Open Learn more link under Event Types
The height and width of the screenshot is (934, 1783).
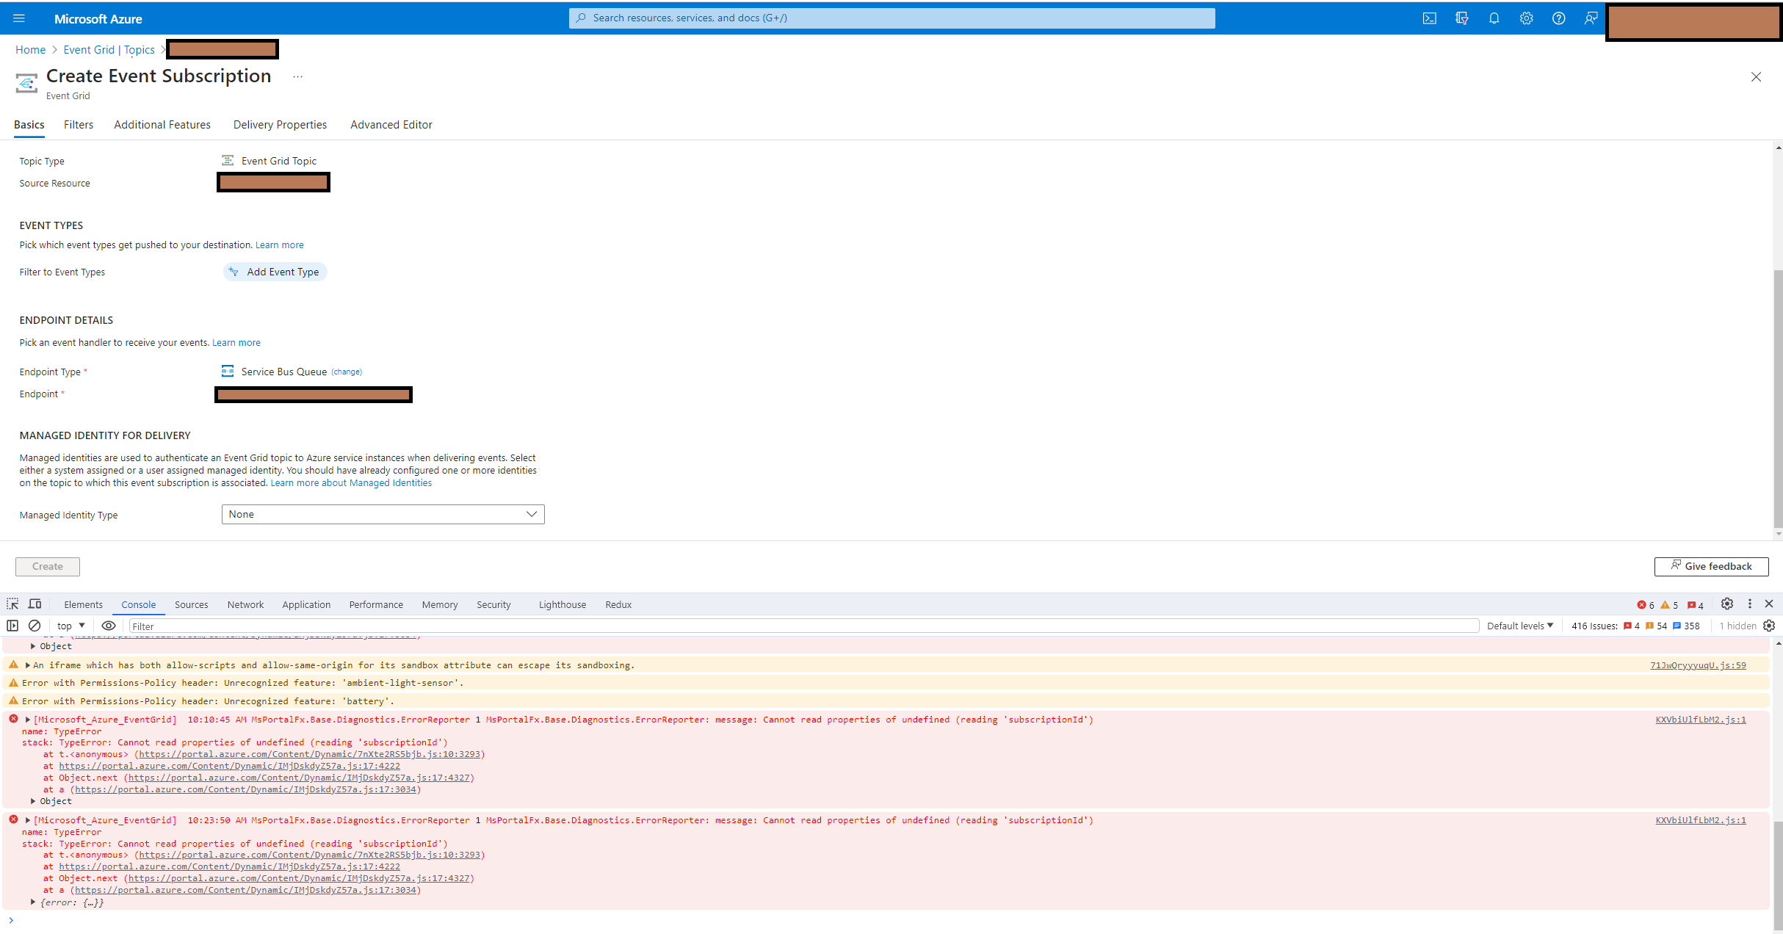tap(280, 245)
